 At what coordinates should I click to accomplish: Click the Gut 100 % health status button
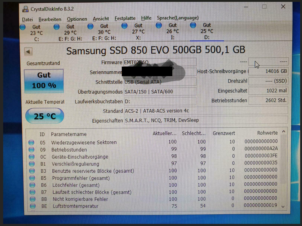coord(44,81)
